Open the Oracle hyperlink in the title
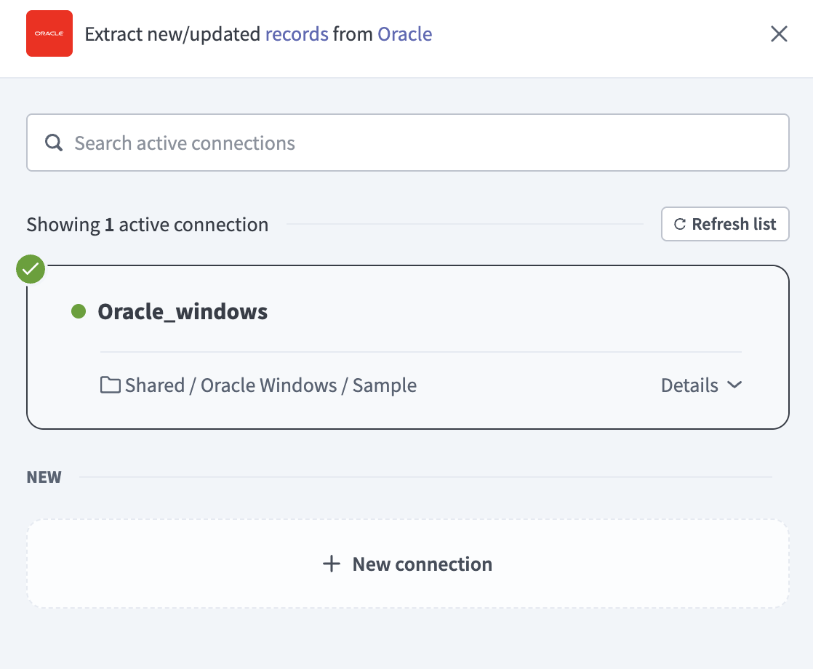 click(x=404, y=33)
